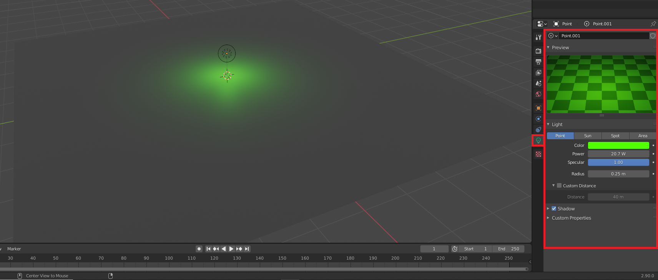
Task: Select the Point light type
Action: pyautogui.click(x=560, y=136)
